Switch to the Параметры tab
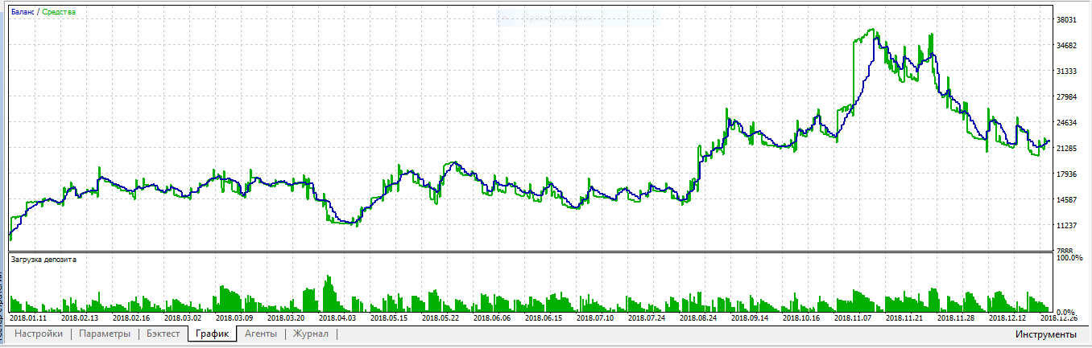The width and height of the screenshot is (1092, 348). [x=104, y=334]
